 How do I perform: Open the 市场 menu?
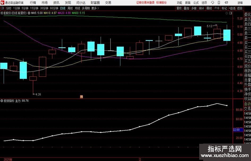(45, 3)
